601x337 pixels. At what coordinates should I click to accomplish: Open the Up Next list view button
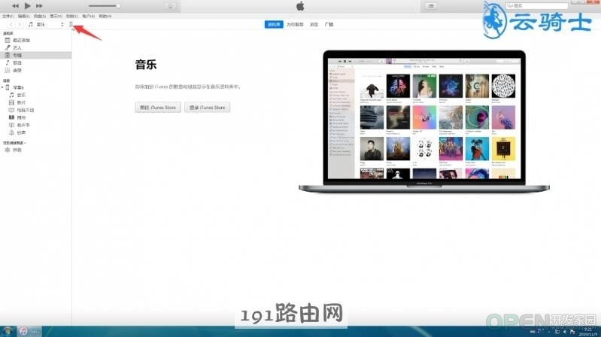point(431,6)
